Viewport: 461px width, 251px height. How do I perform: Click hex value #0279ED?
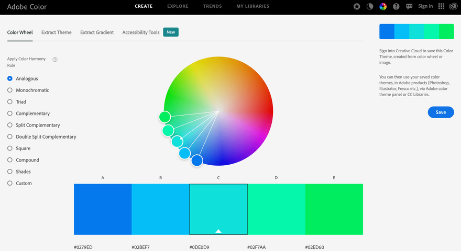coord(83,247)
